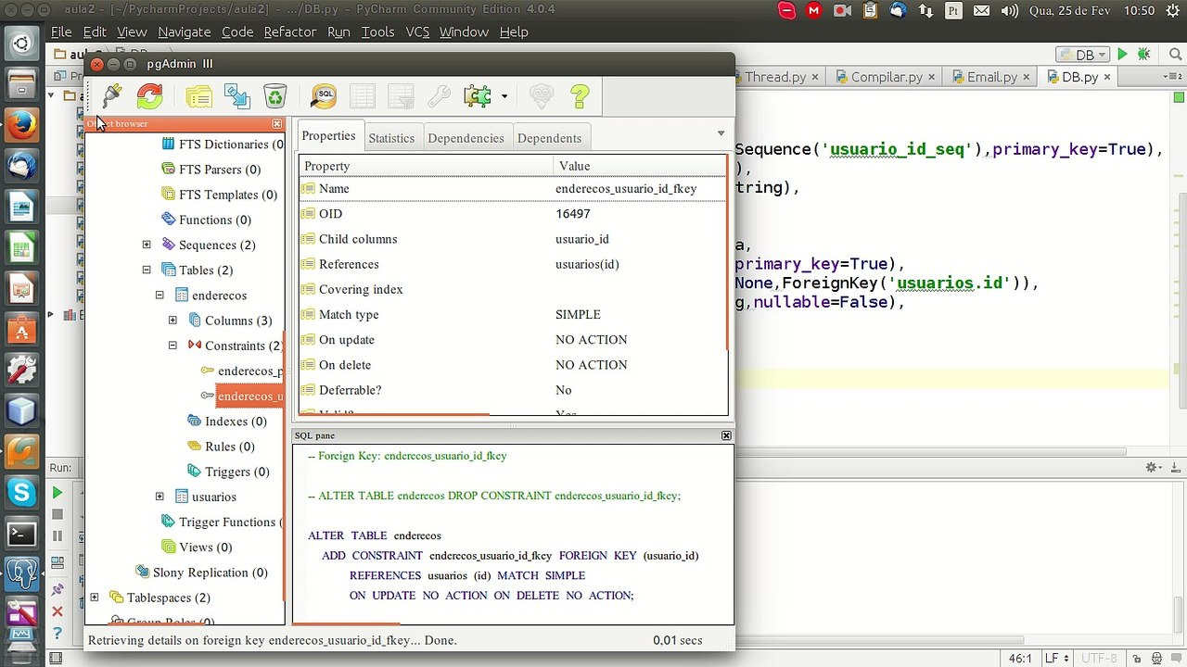Click the pgAdmin plugins puzzle icon
The width and height of the screenshot is (1187, 667).
click(x=478, y=95)
